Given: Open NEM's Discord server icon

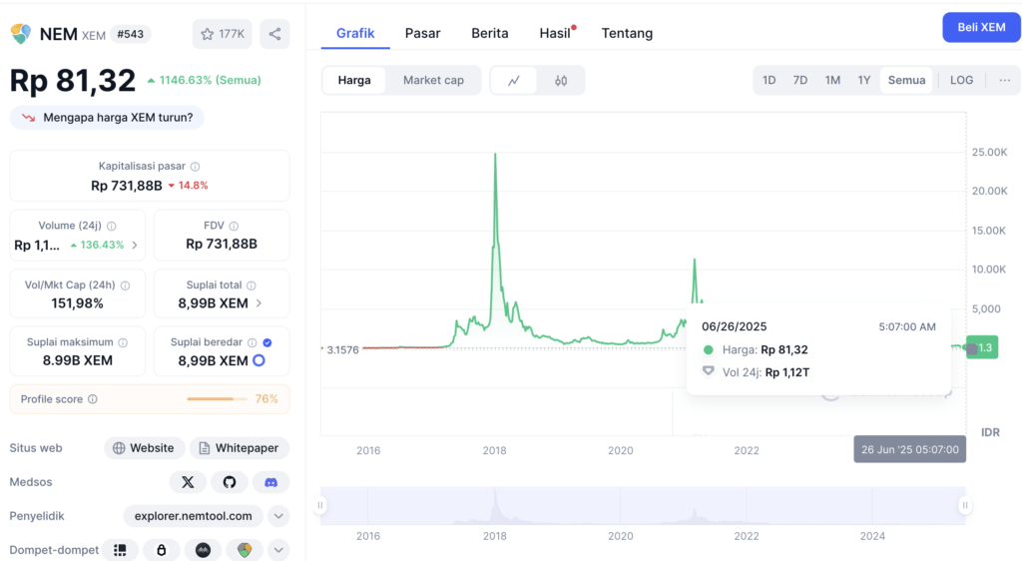Looking at the screenshot, I should [x=270, y=482].
